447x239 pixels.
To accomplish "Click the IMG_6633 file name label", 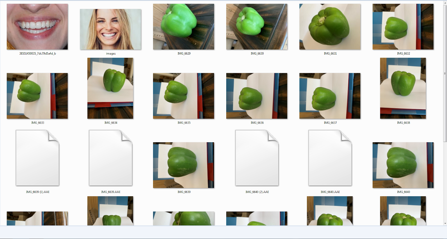I will tap(38, 123).
